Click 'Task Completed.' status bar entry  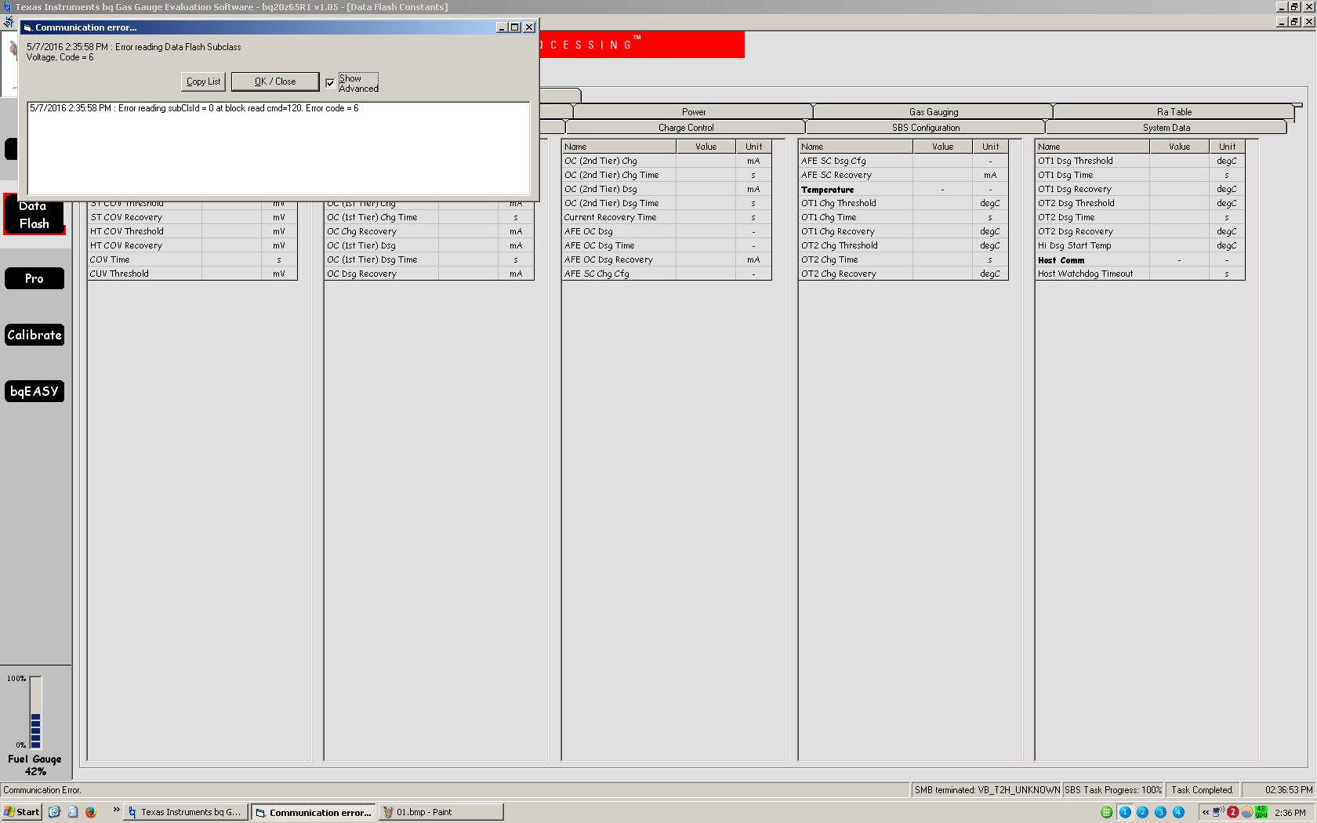[x=1202, y=790]
